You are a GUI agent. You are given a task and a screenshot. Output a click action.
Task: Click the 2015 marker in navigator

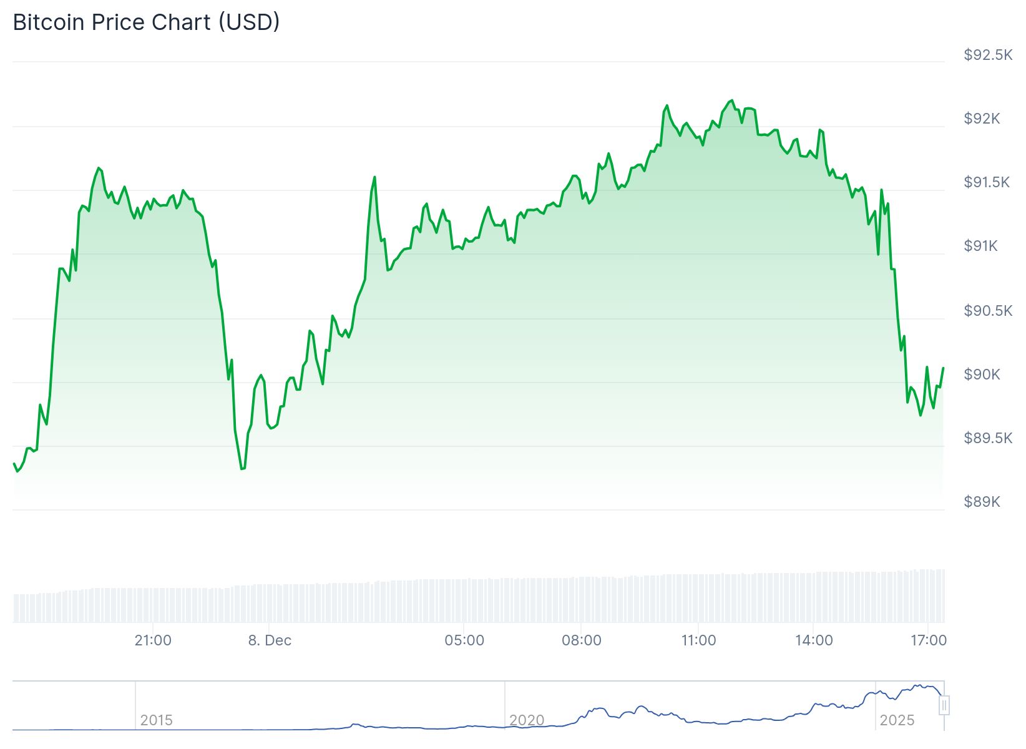click(x=156, y=720)
